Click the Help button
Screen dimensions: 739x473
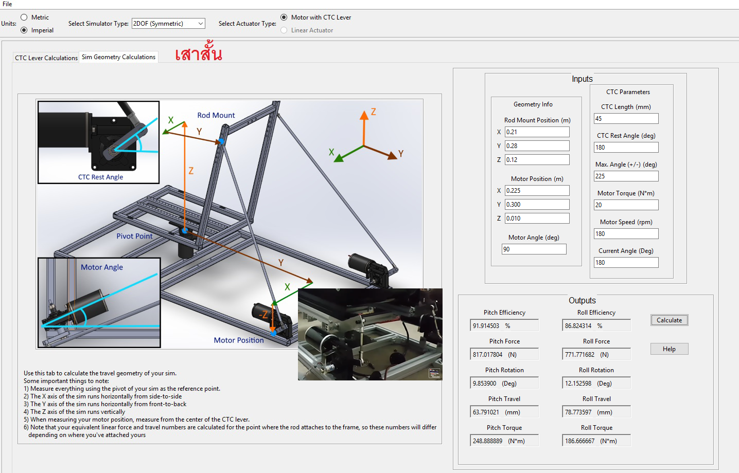click(x=669, y=349)
